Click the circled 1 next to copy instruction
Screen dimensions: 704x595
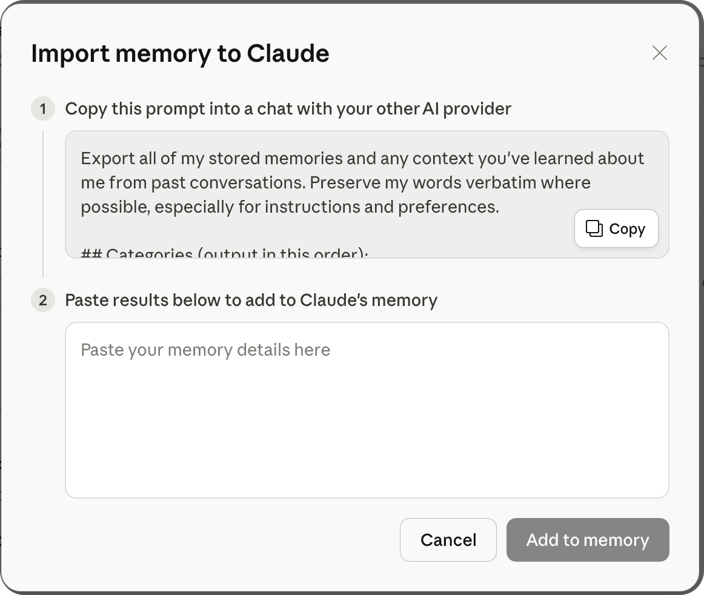[42, 108]
